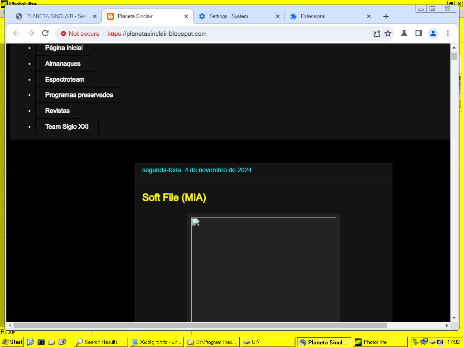The width and height of the screenshot is (464, 348).
Task: Launch command prompt from quick launch
Action: pyautogui.click(x=41, y=342)
